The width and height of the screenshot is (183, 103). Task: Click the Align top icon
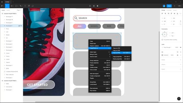(171, 13)
